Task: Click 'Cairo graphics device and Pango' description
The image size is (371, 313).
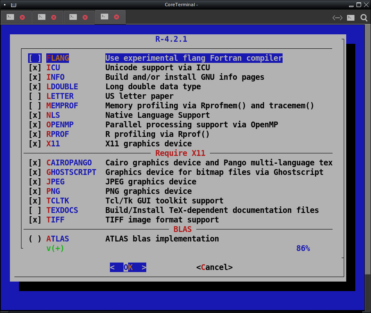Action: click(x=219, y=162)
